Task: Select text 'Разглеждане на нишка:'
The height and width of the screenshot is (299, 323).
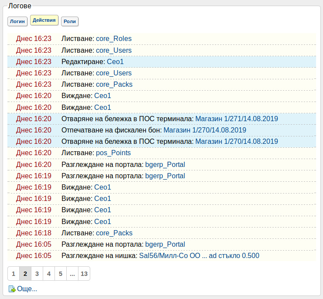Action: (99, 255)
